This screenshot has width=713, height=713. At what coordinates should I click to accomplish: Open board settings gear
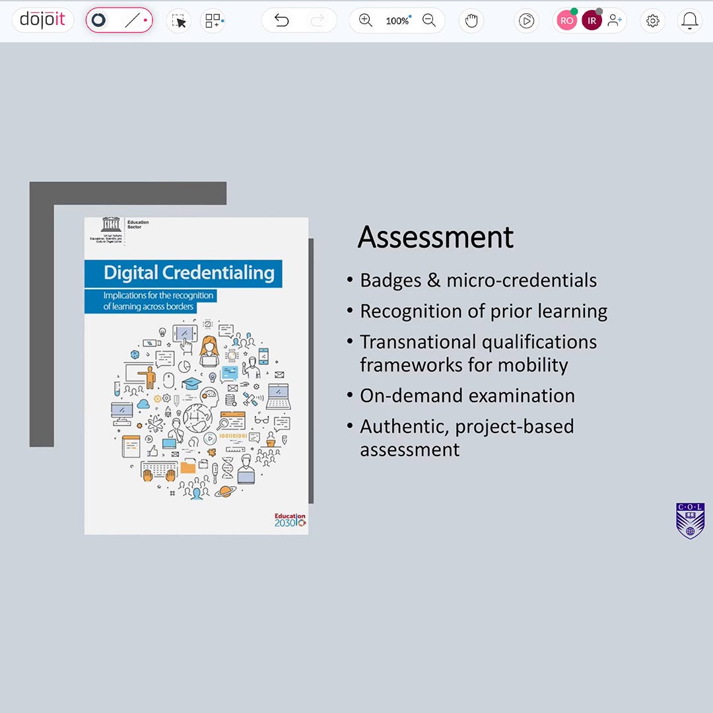tap(652, 20)
